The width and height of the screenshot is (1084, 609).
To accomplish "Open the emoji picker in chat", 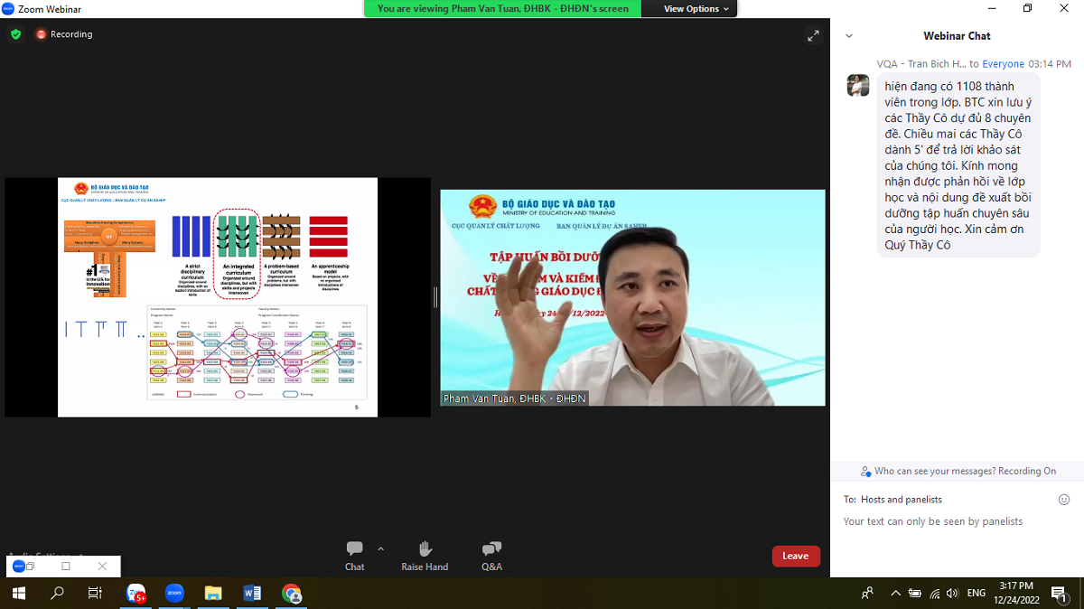I will (1063, 500).
